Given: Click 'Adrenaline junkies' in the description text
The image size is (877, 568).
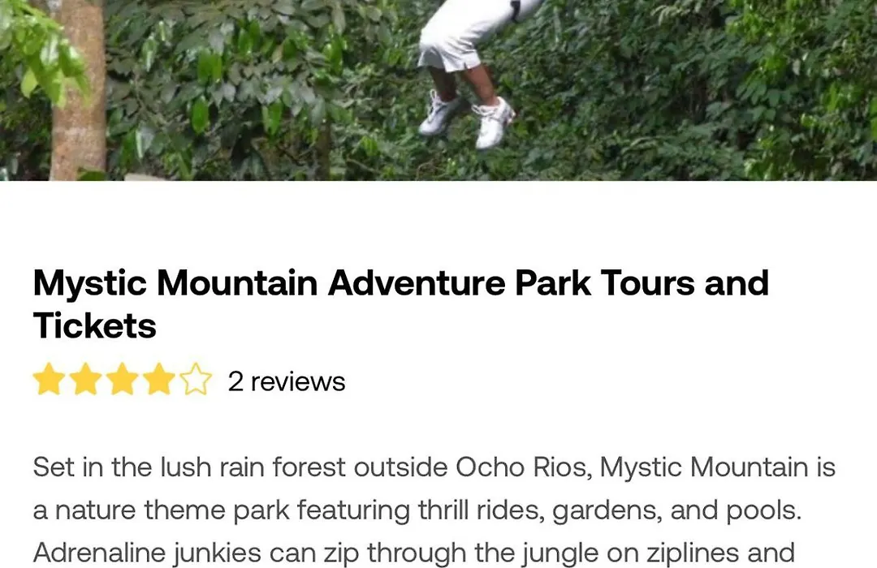Looking at the screenshot, I should (x=147, y=553).
